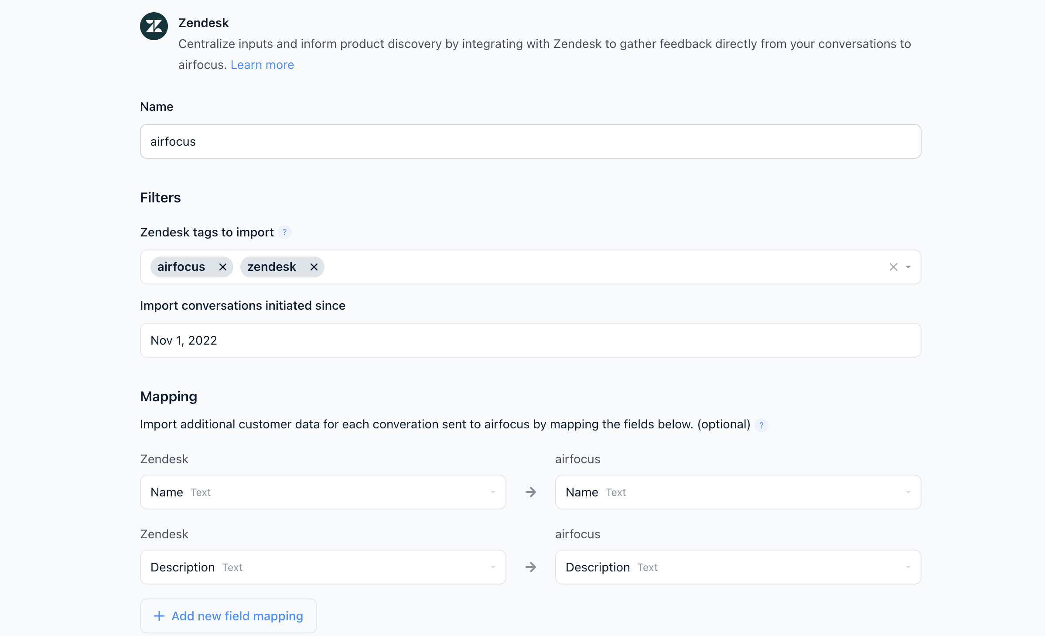The image size is (1045, 636).
Task: Click the Import conversations initiated since label
Action: coord(242,305)
